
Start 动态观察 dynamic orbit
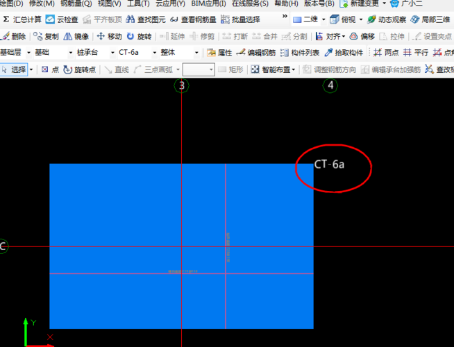pyautogui.click(x=386, y=19)
